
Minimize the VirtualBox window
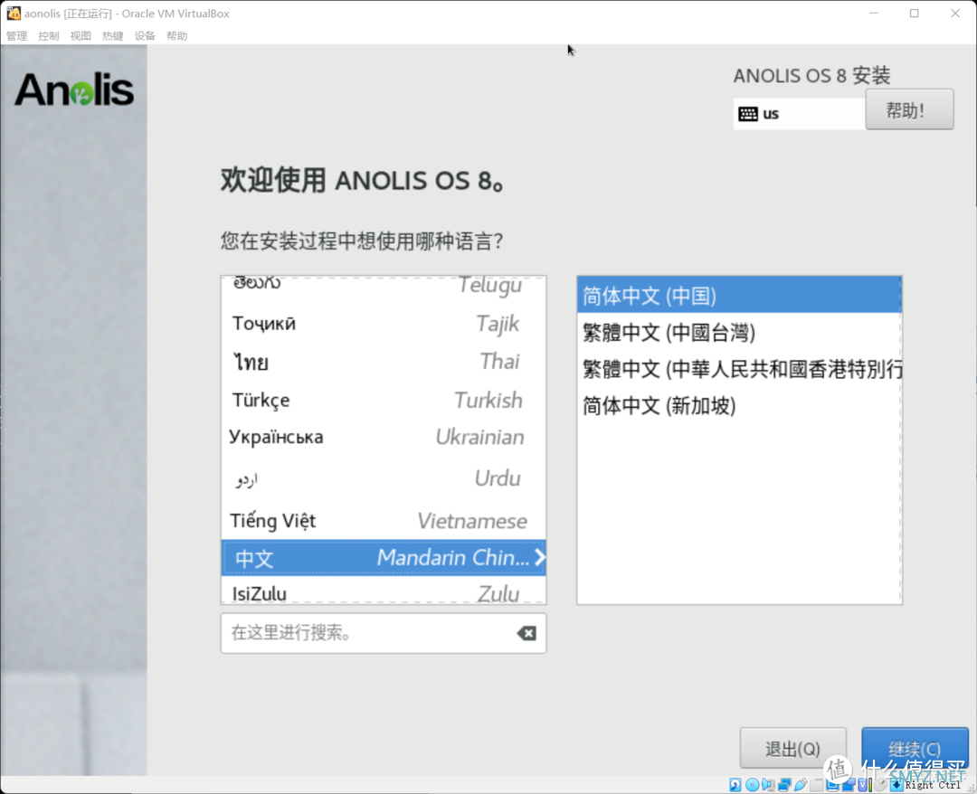(x=874, y=13)
